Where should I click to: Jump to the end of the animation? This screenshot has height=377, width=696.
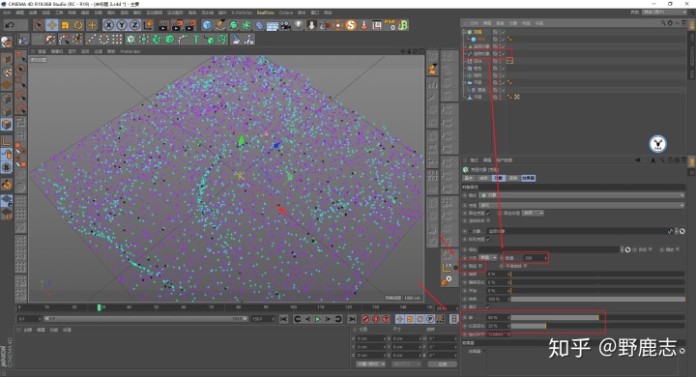pos(352,319)
